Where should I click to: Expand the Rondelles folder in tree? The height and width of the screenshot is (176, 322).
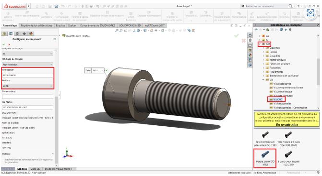tap(263, 68)
